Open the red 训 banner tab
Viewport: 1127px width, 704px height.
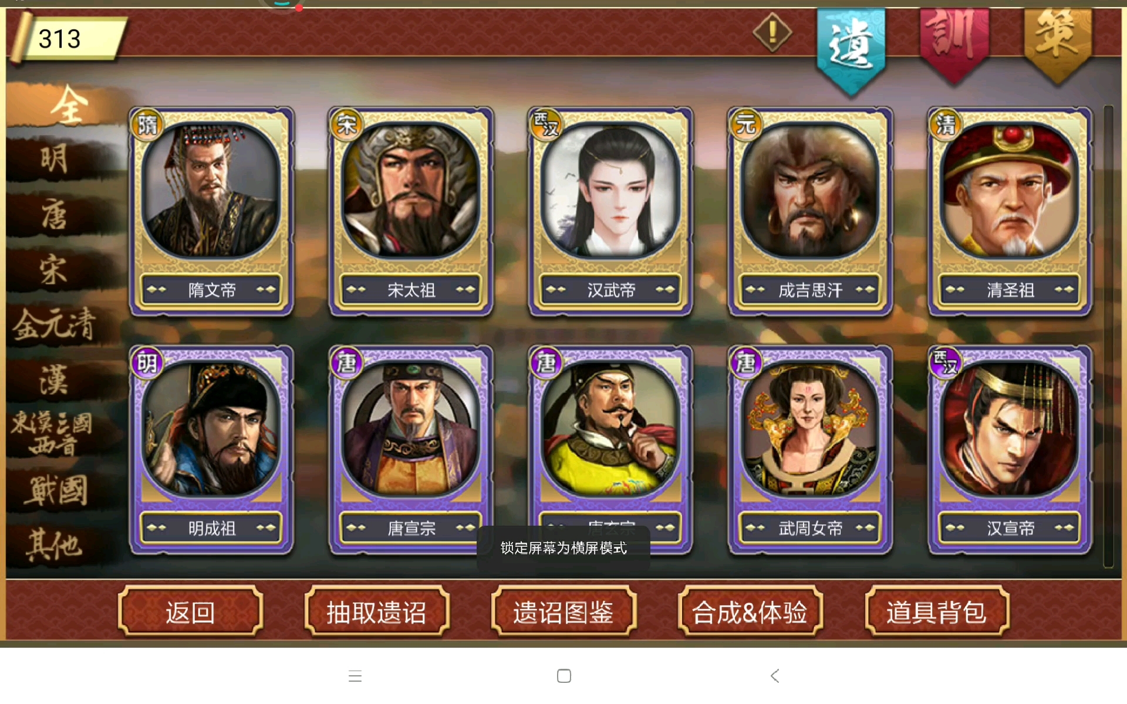coord(954,45)
